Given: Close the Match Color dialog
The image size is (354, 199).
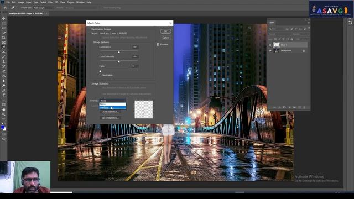Looking at the screenshot, I should pos(170,23).
